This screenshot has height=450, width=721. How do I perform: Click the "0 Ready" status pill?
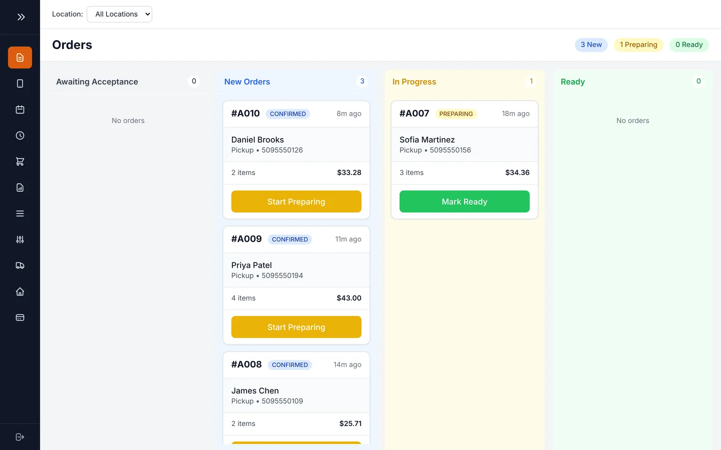689,45
